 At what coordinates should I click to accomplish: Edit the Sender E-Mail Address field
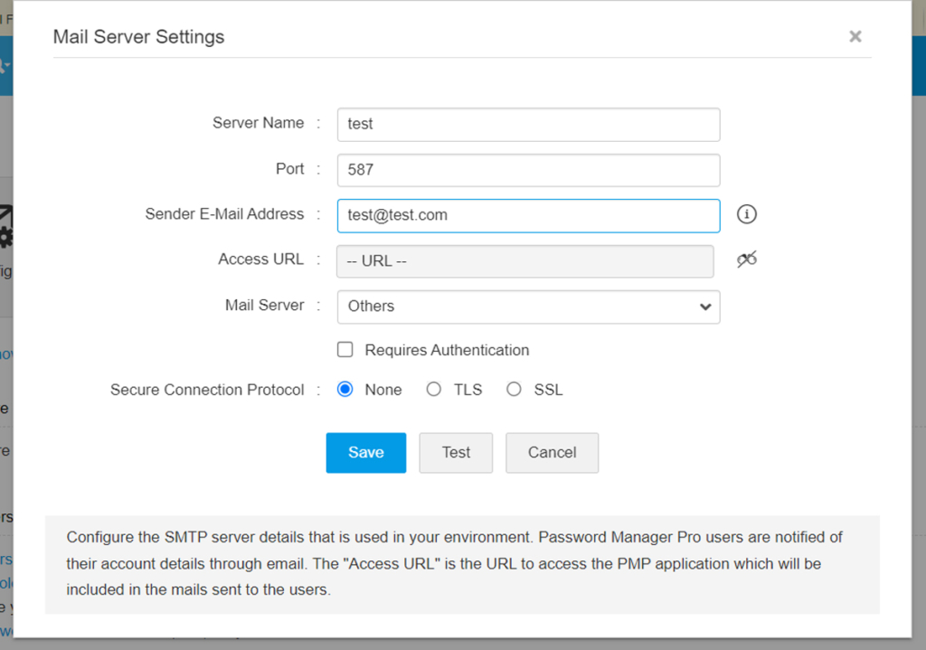coord(528,215)
